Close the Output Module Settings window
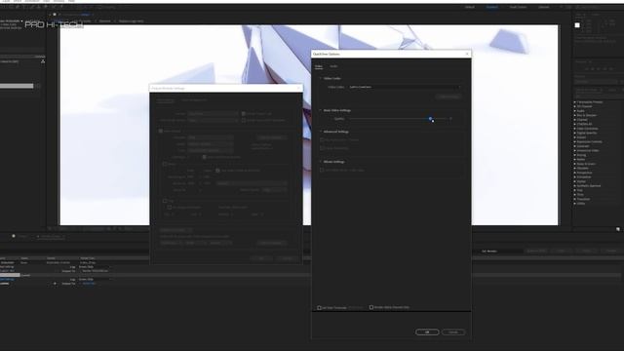 (298, 89)
